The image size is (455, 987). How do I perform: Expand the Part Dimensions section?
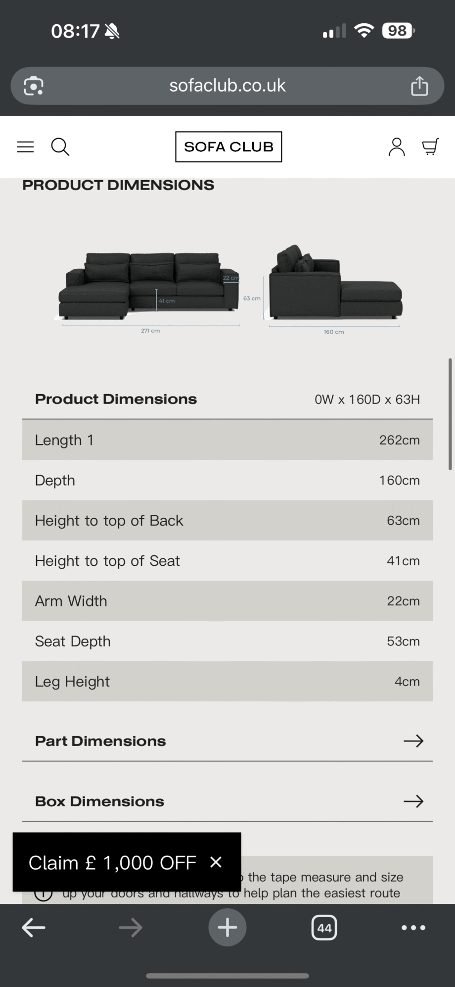pos(227,741)
